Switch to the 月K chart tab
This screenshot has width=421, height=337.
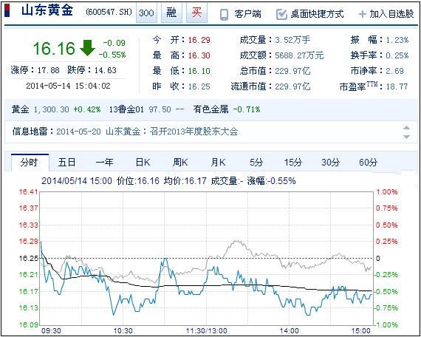pyautogui.click(x=218, y=163)
